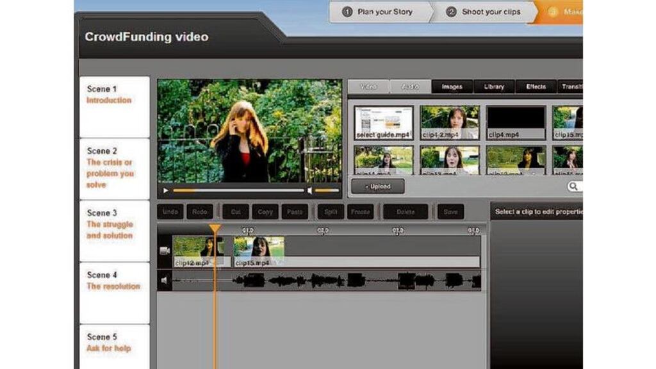Open the Effects tab
The width and height of the screenshot is (656, 369).
coord(536,85)
